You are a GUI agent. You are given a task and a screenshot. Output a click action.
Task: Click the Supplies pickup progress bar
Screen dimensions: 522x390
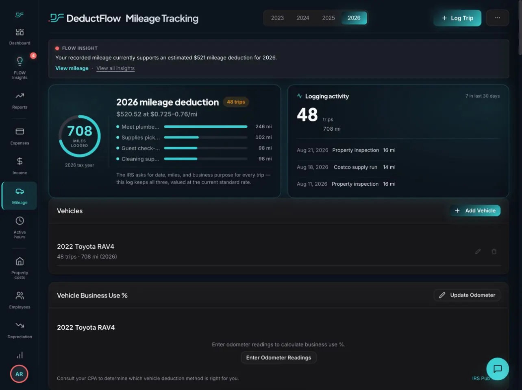206,137
